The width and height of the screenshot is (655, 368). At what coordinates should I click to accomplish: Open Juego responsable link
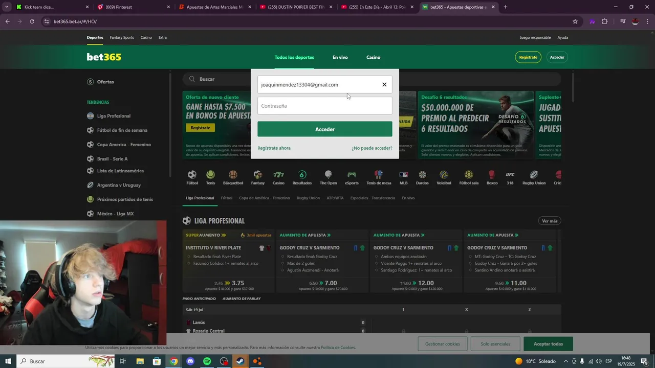pos(535,37)
